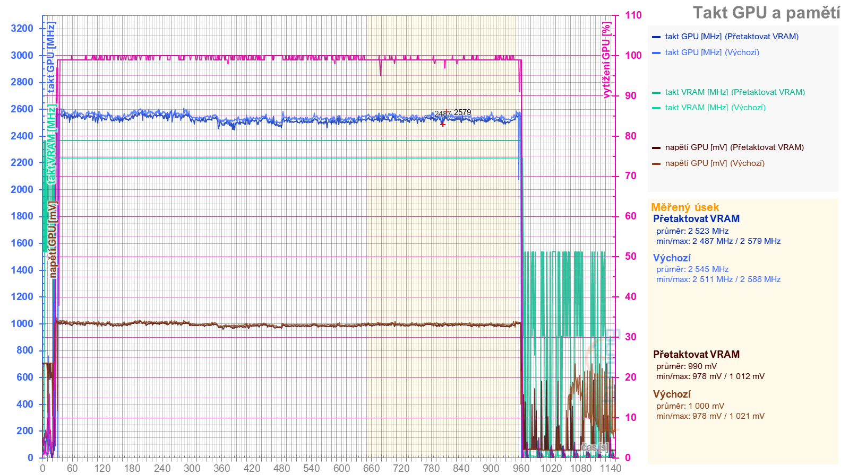Select legend entry 'napětí GPU [mV] (Výchozí)'
The height and width of the screenshot is (475, 849).
pos(715,163)
